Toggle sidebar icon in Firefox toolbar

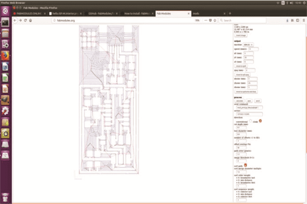298,20
